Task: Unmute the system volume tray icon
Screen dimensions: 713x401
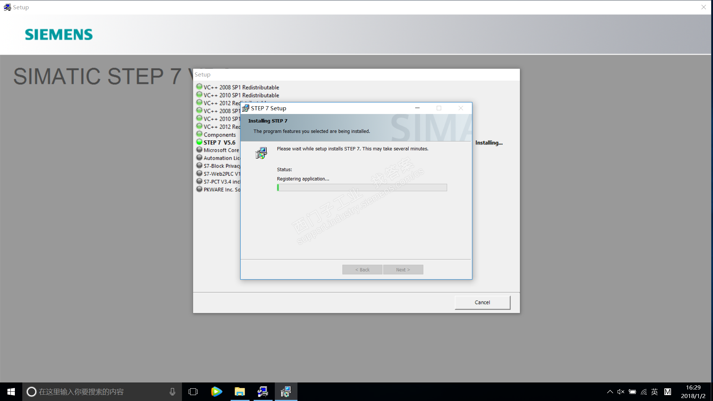Action: 621,392
